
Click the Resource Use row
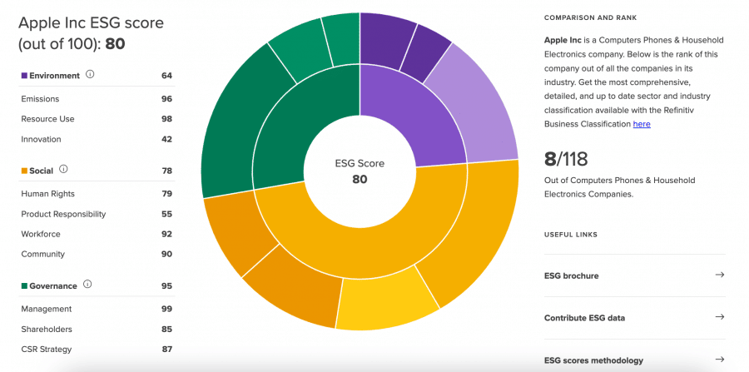point(97,119)
